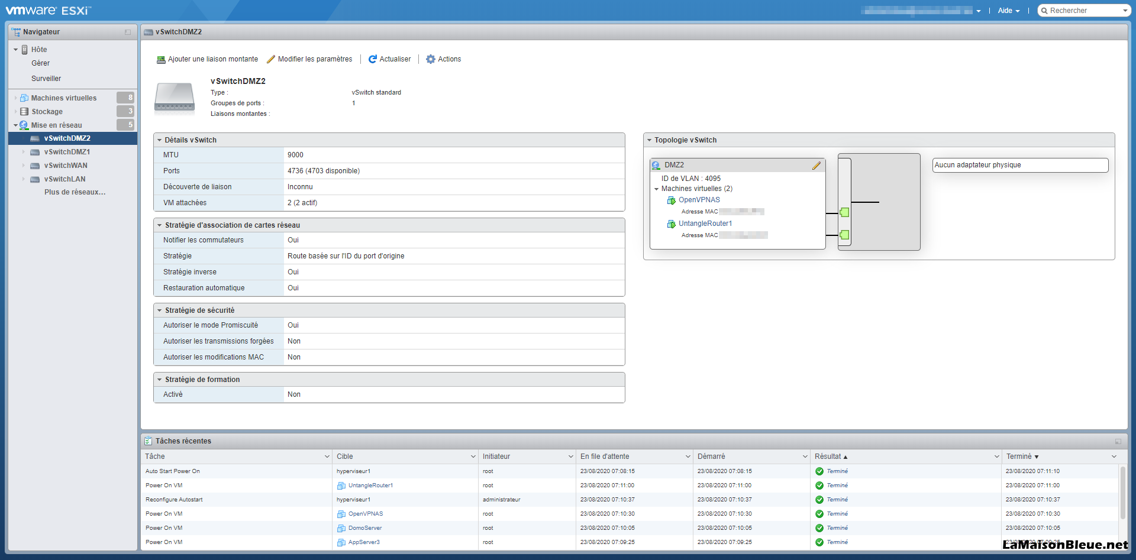Click the Reconfigure Autostart task

[174, 500]
